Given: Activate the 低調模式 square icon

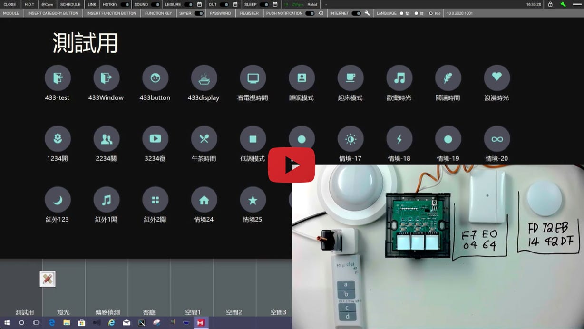Looking at the screenshot, I should pyautogui.click(x=253, y=139).
